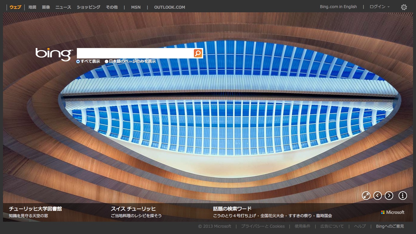Switch to the 画像 tab
This screenshot has height=234, width=416.
[46, 7]
